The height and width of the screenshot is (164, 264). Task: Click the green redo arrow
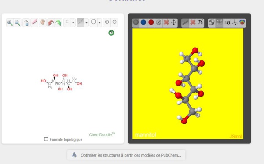click(x=59, y=22)
